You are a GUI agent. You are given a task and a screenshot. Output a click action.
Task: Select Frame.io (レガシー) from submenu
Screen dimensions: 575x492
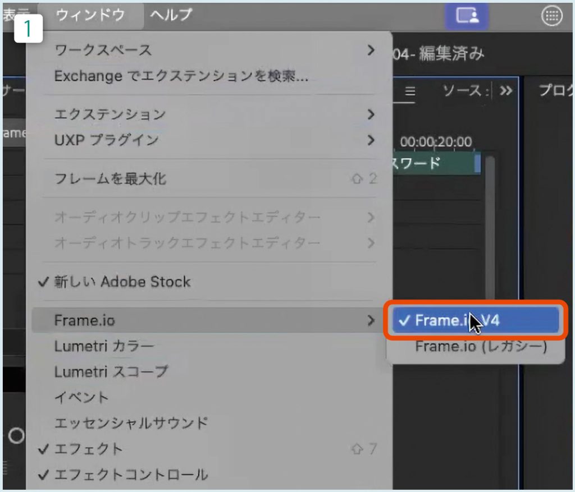coord(480,347)
